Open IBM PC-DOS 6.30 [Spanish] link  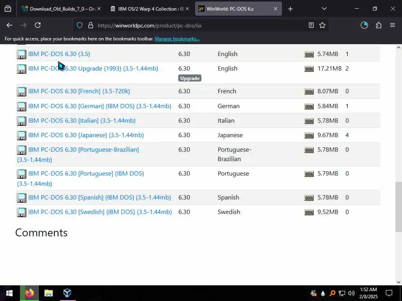99,198
